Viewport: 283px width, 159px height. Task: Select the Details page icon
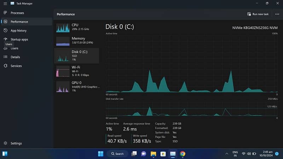click(5, 57)
